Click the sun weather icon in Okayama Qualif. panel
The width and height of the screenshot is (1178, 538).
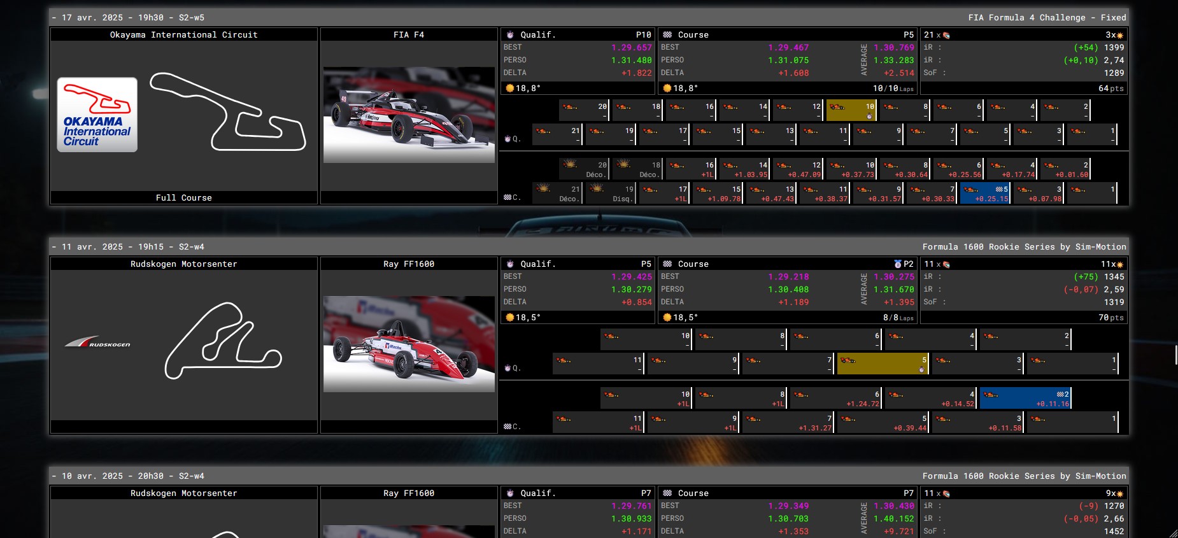(509, 88)
